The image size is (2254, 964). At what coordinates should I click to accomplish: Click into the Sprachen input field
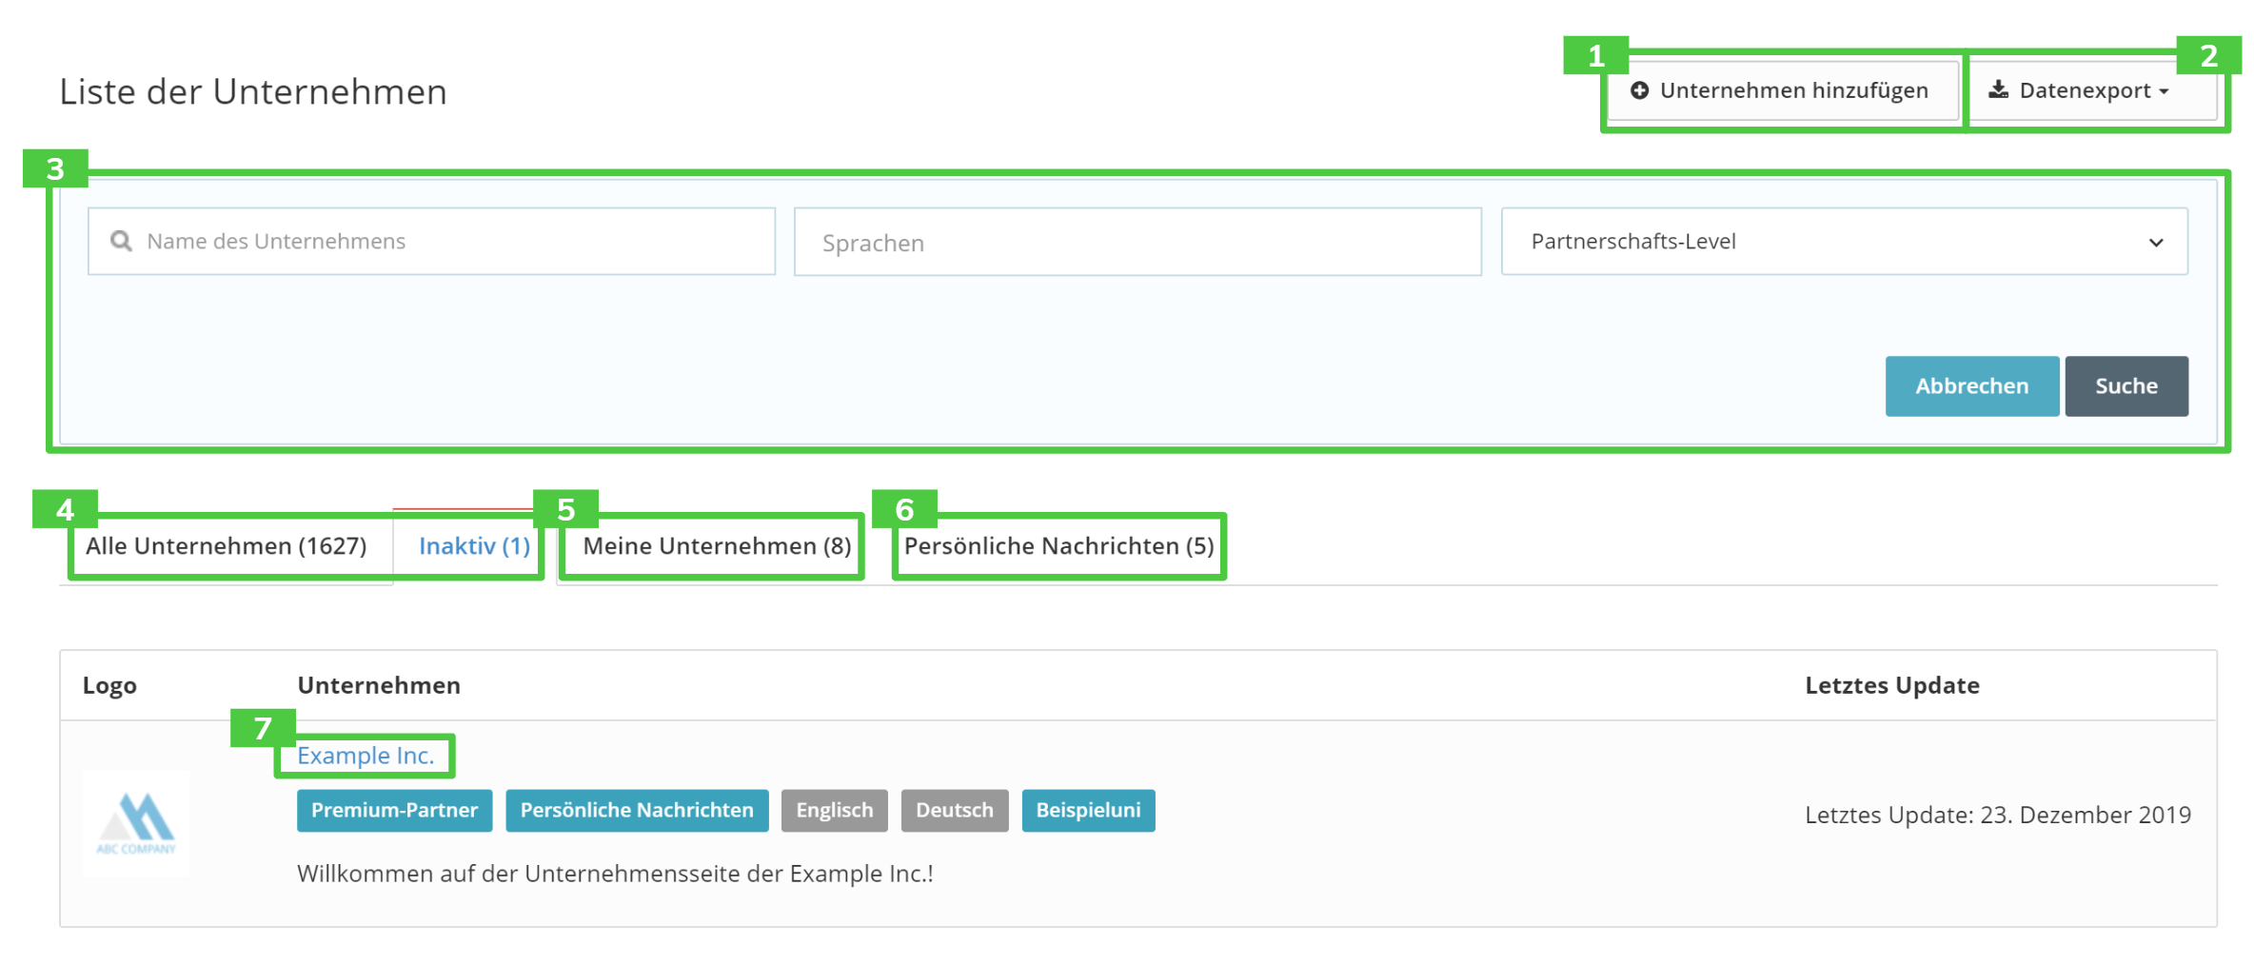click(1137, 243)
